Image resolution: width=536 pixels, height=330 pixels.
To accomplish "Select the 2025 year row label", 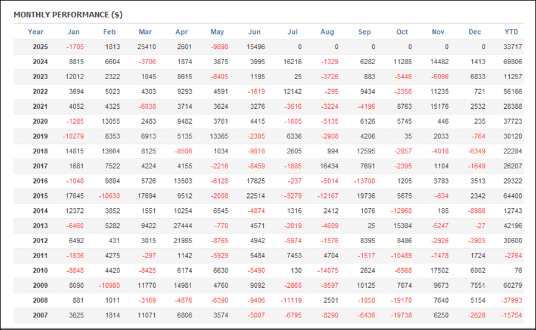I will coord(40,47).
